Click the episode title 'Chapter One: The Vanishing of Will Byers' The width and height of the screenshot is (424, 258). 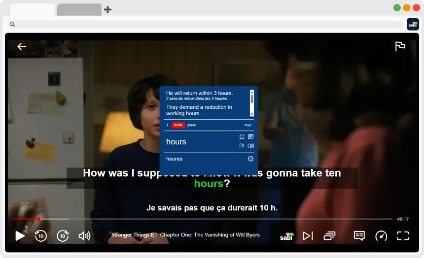click(x=210, y=235)
